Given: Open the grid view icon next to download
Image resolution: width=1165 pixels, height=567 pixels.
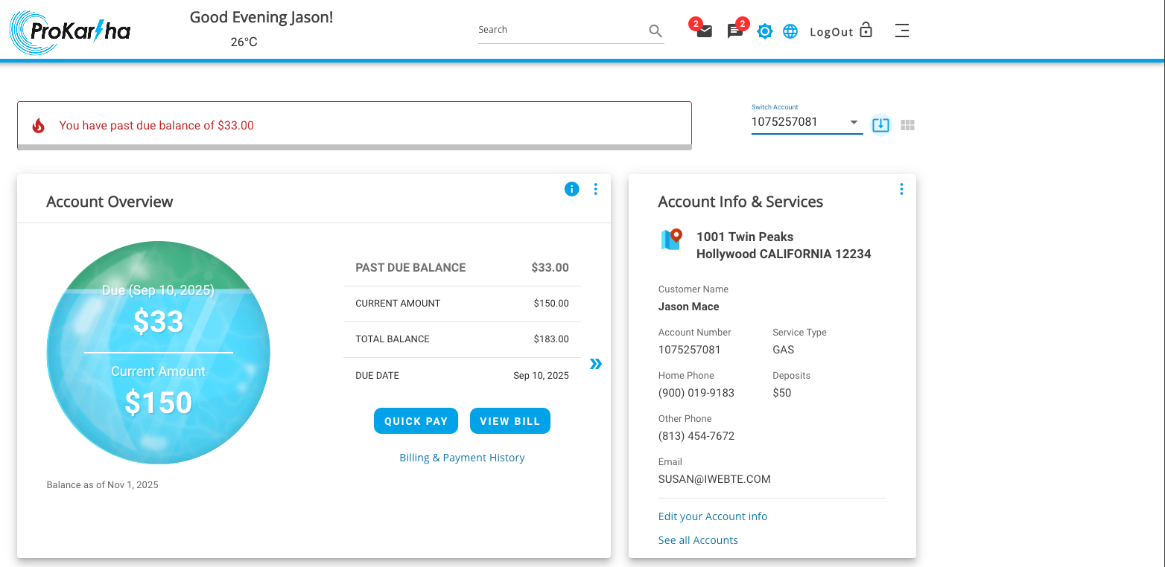Looking at the screenshot, I should 907,124.
